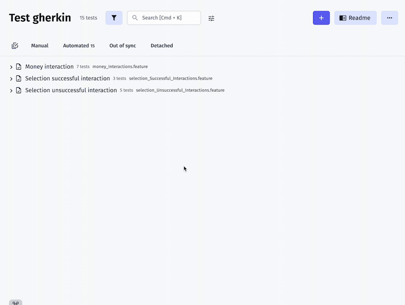Toggle the multi-select checkbox icon
405x305 pixels.
[15, 46]
